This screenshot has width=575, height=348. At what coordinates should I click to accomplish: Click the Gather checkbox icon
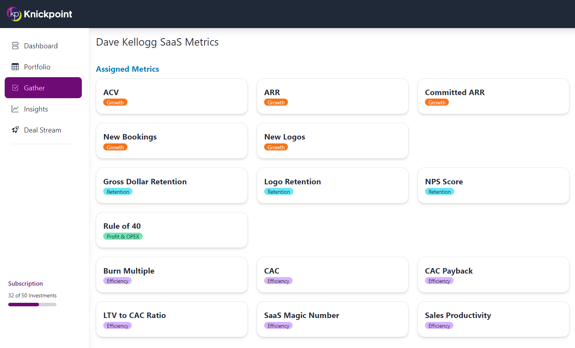[15, 88]
